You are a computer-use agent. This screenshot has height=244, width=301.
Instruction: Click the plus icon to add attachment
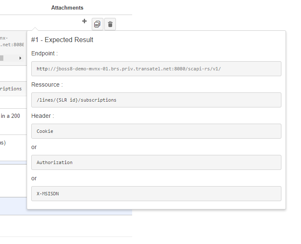[84, 21]
